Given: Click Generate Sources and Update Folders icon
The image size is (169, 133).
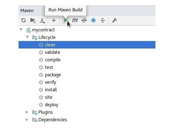Looking at the screenshot, I should click(33, 20).
